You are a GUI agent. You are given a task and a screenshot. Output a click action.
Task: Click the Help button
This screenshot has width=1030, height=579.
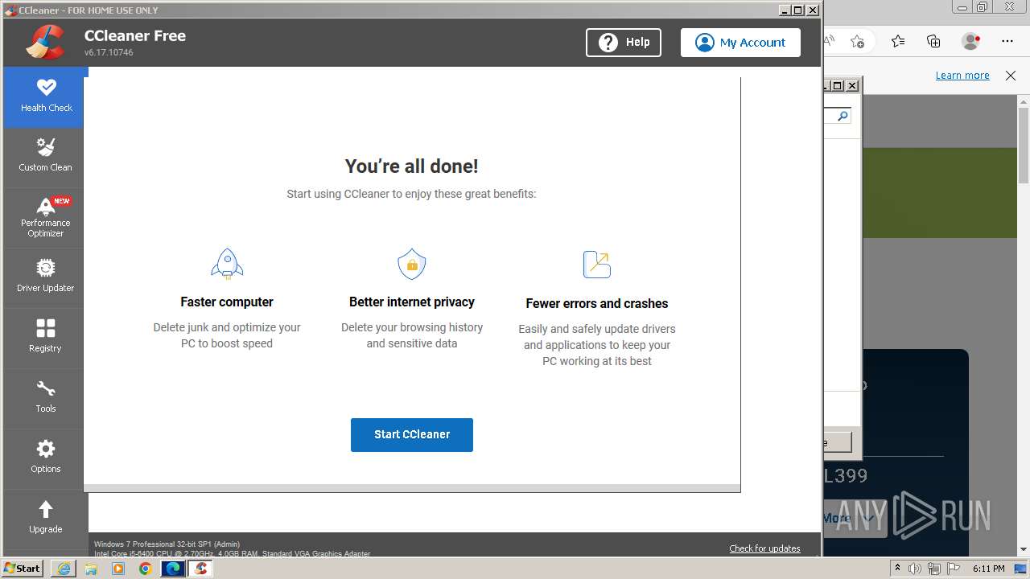624,43
